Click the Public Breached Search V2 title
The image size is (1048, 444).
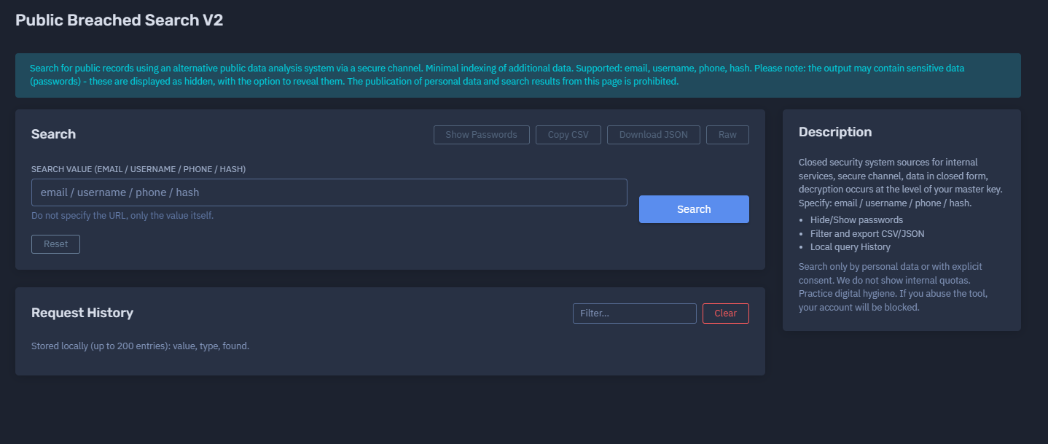tap(120, 20)
